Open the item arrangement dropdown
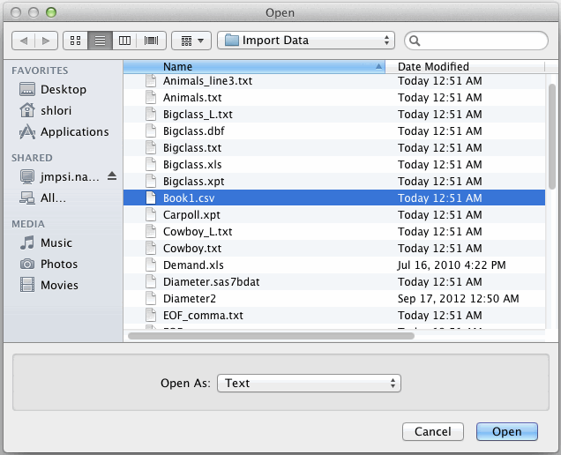 191,41
